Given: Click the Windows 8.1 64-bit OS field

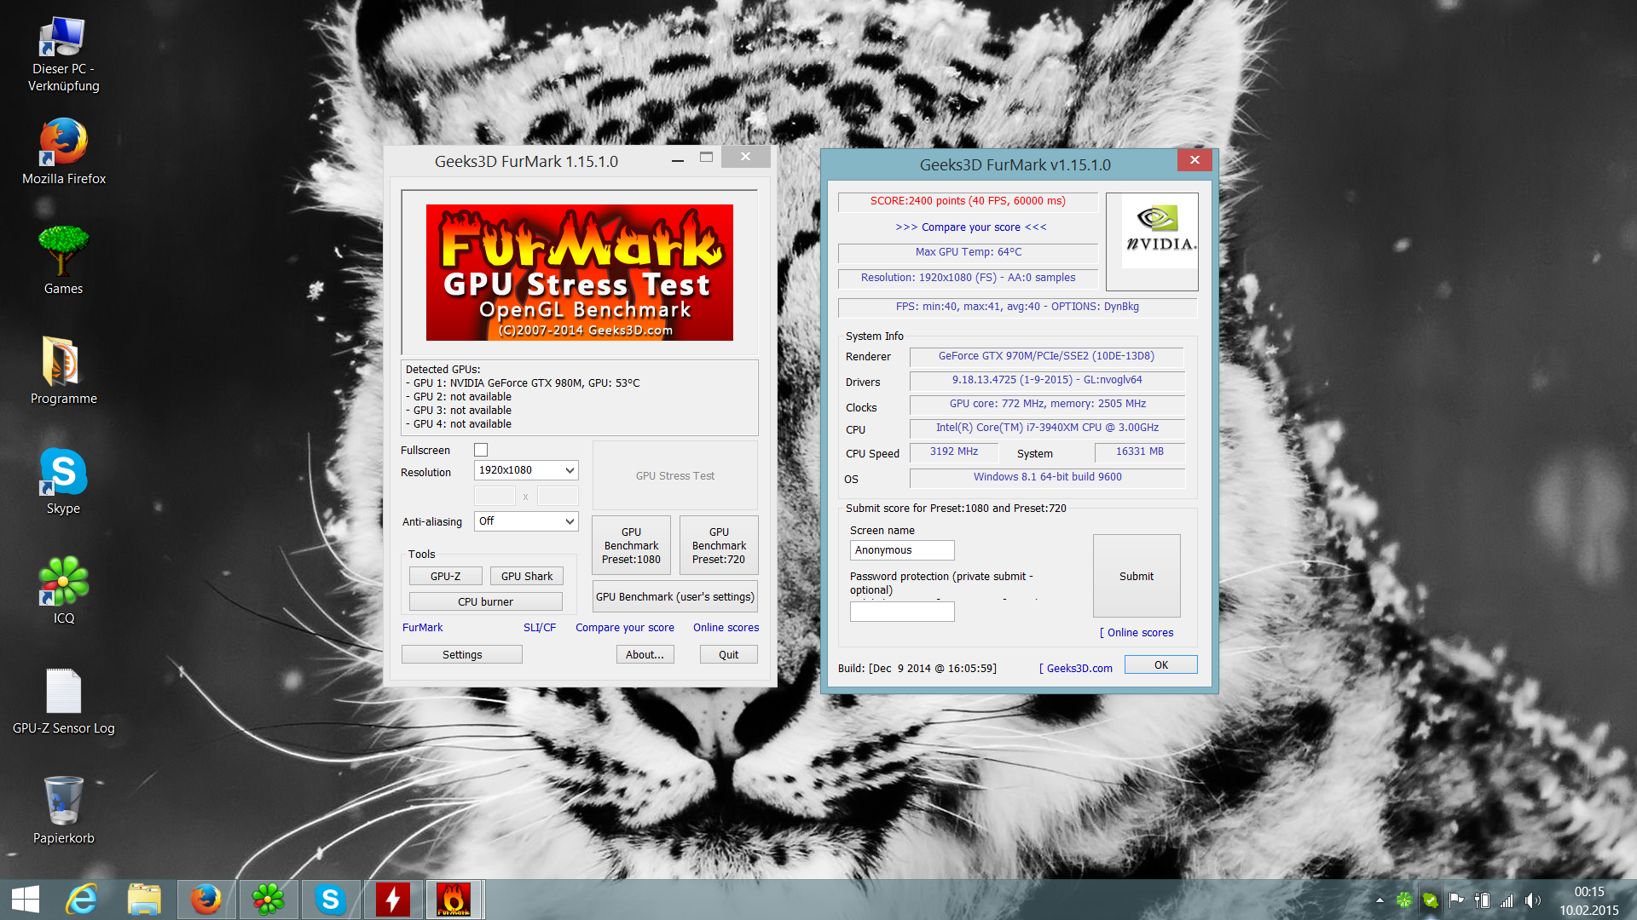Looking at the screenshot, I should pos(1047,477).
